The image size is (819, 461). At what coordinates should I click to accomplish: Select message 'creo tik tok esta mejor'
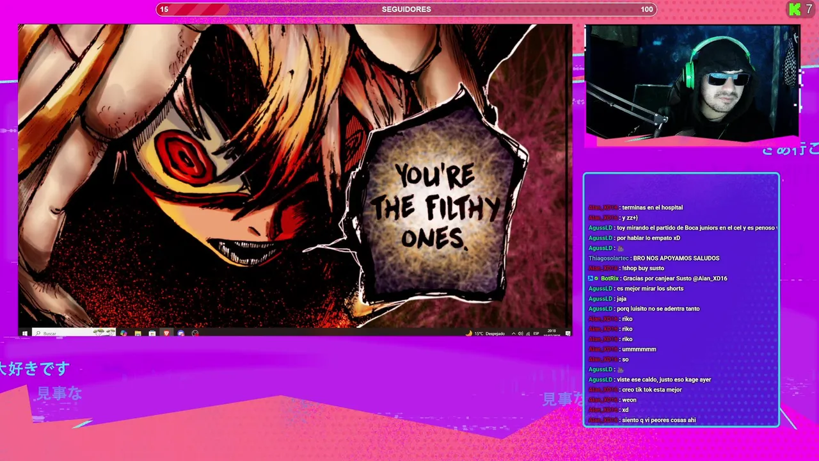point(651,390)
